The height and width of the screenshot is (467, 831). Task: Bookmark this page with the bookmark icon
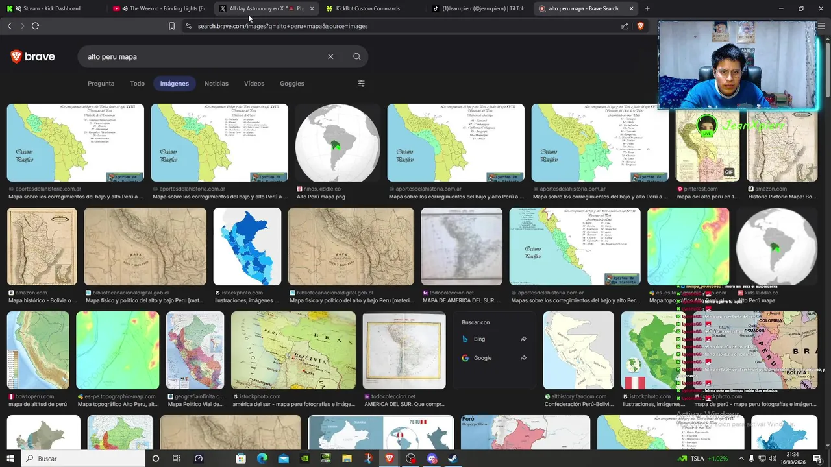click(171, 26)
